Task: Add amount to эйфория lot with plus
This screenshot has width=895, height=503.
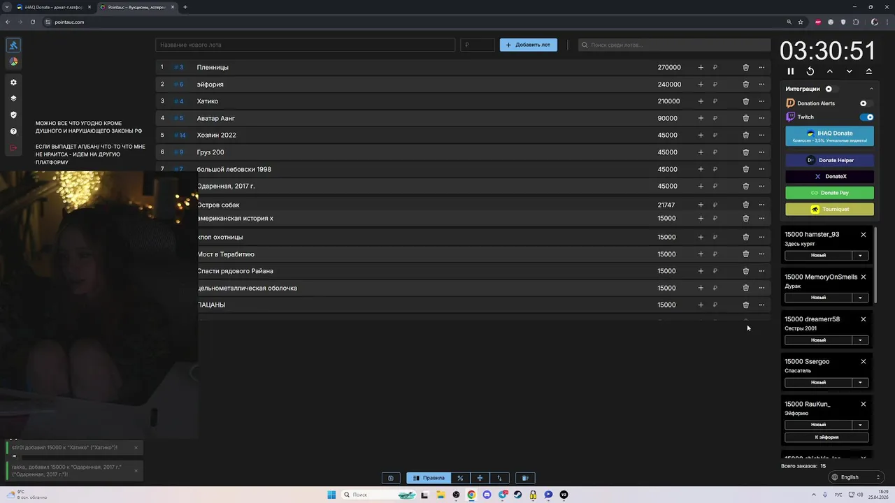Action: pyautogui.click(x=701, y=85)
